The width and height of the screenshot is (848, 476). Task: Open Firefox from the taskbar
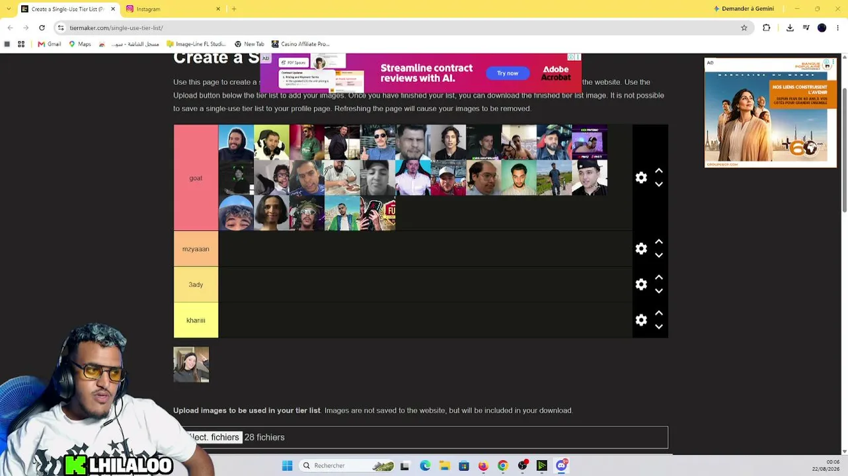(x=483, y=465)
